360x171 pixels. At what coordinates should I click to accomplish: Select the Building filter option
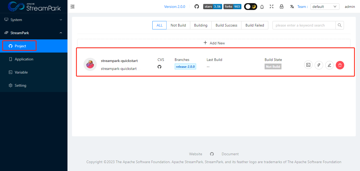click(201, 25)
